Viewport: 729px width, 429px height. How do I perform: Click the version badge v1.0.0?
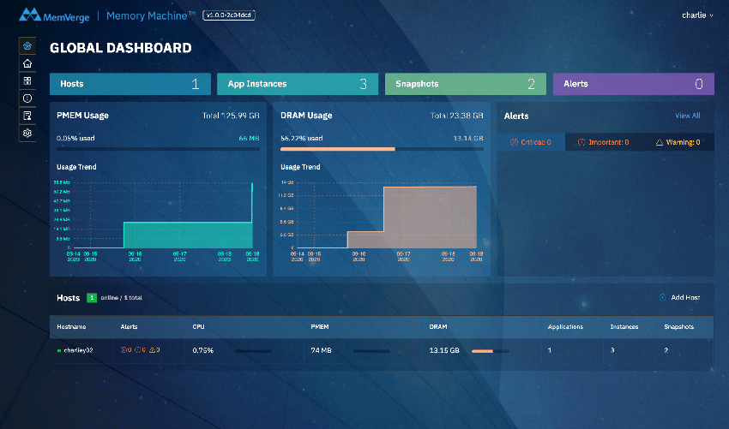[229, 15]
